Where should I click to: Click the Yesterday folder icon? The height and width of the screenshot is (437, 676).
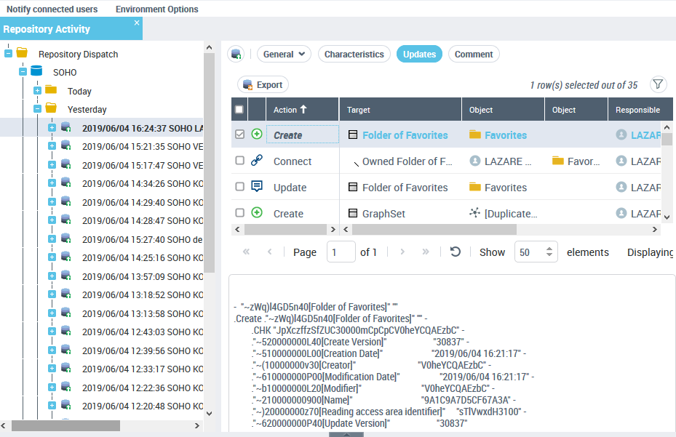coord(51,109)
